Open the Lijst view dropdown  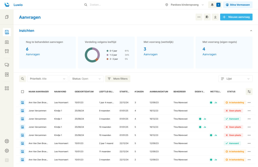tap(235, 79)
